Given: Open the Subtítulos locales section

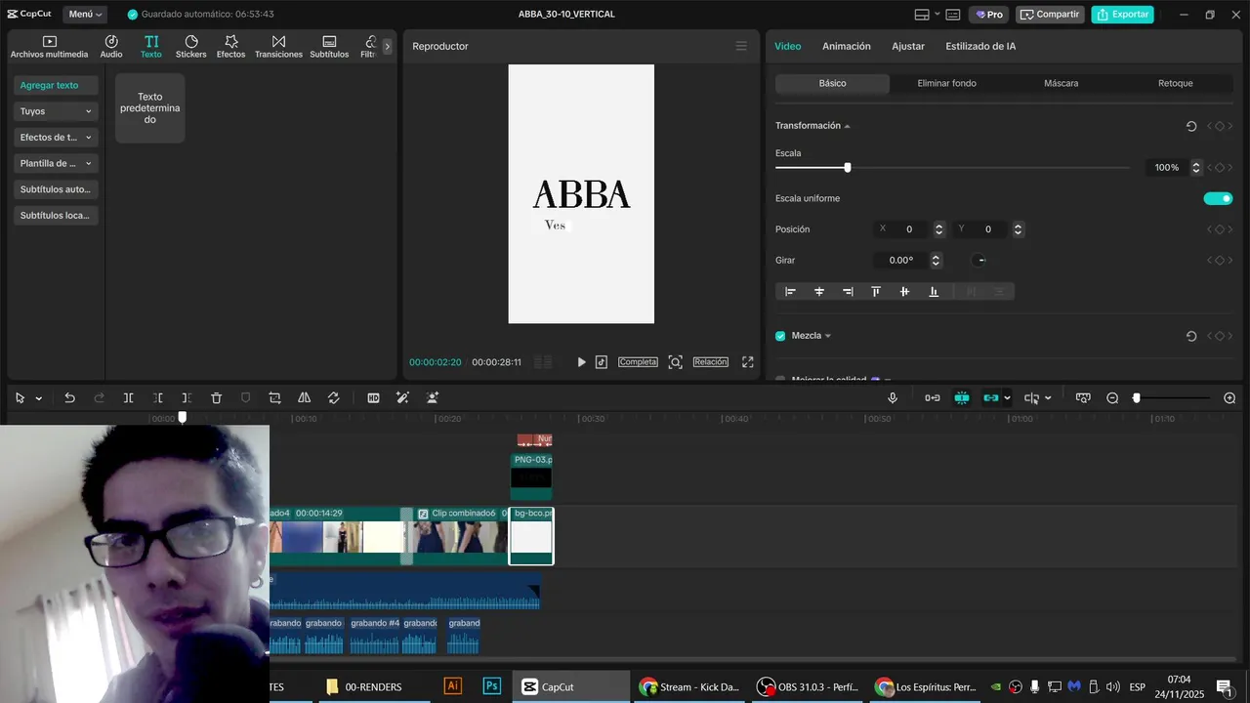Looking at the screenshot, I should coord(56,215).
